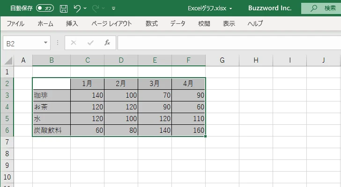Click the 160 value in 炭酸飲料 row
341x187 pixels.
pyautogui.click(x=188, y=130)
